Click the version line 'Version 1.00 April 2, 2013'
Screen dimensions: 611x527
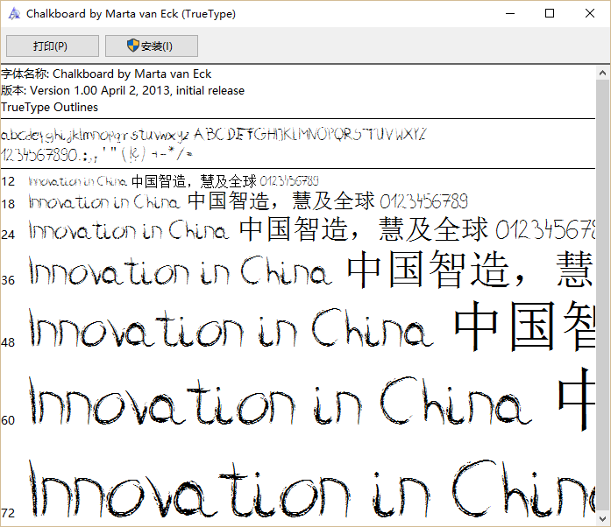pyautogui.click(x=123, y=90)
